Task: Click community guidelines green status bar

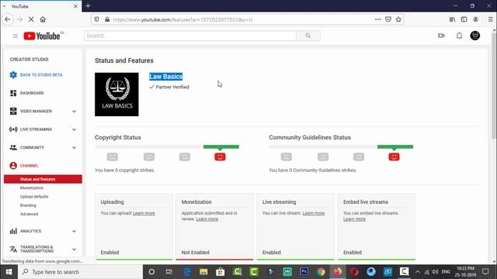Action: pyautogui.click(x=395, y=146)
